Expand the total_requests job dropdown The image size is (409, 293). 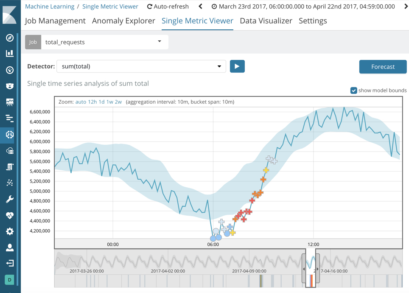pos(160,42)
